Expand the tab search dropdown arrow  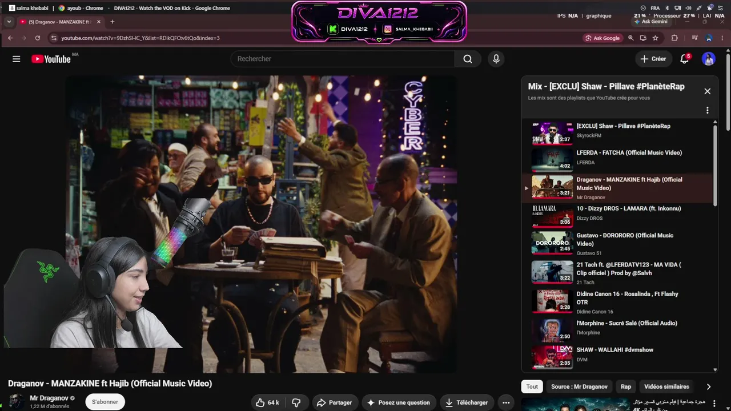9,22
